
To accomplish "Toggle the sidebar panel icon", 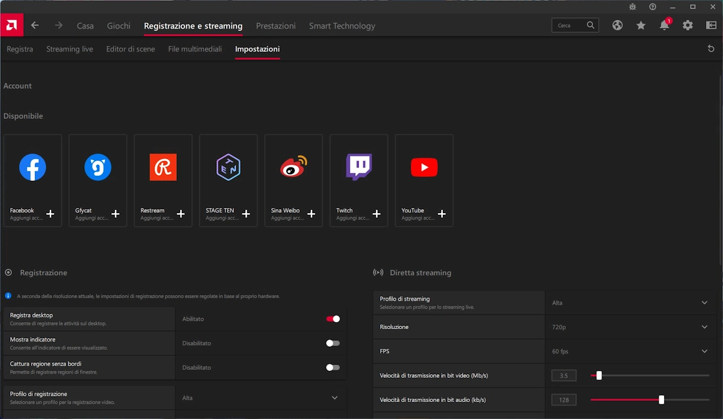I will (x=711, y=25).
